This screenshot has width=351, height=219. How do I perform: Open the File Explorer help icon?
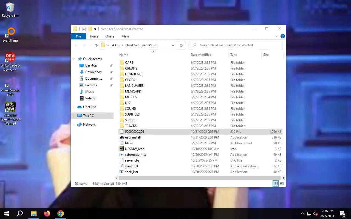(283, 36)
